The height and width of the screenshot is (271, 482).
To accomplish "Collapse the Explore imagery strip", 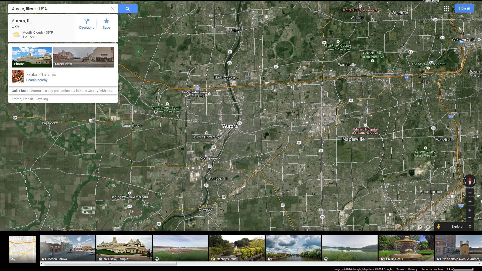I will [470, 226].
